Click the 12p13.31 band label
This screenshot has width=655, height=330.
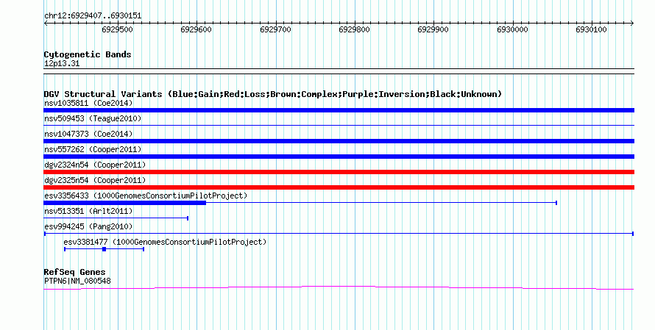coord(62,64)
